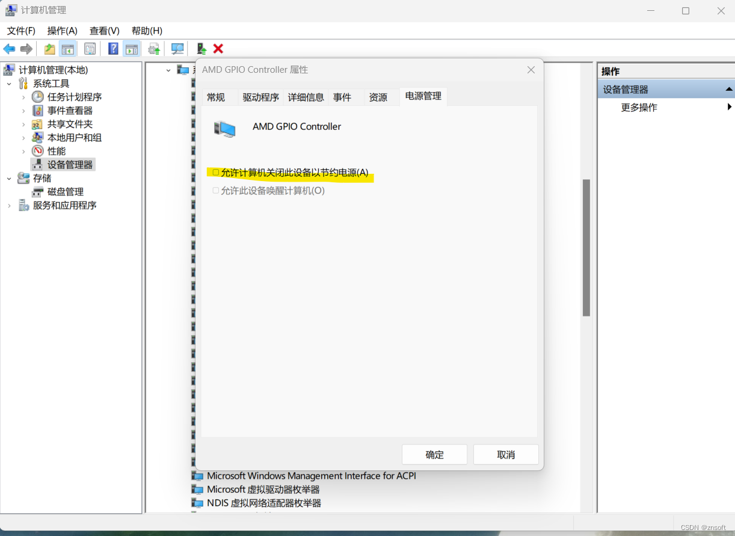Image resolution: width=735 pixels, height=536 pixels.
Task: Click the red X Uninstall Device icon
Action: 218,49
